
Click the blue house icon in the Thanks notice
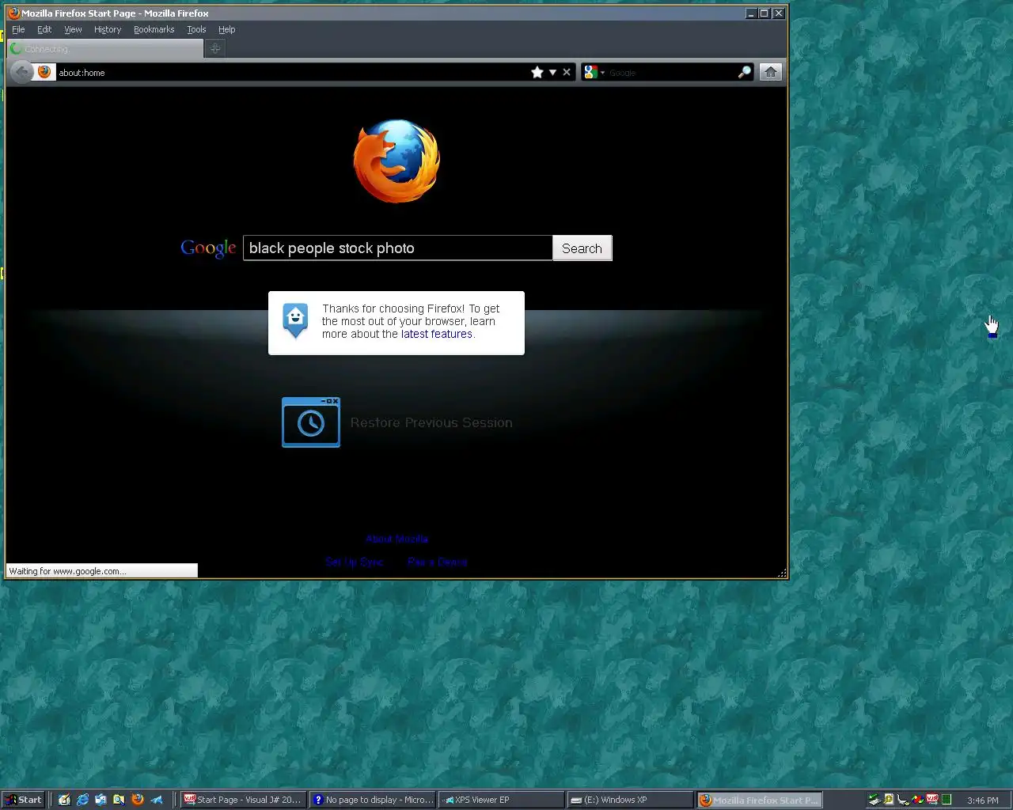[295, 320]
